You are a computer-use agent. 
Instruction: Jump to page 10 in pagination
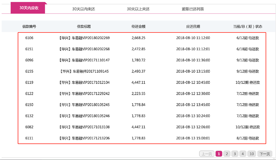coord(252,154)
